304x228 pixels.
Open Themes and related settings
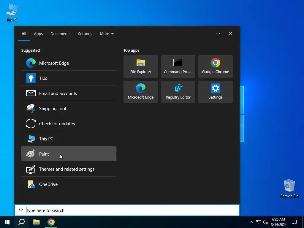69,169
